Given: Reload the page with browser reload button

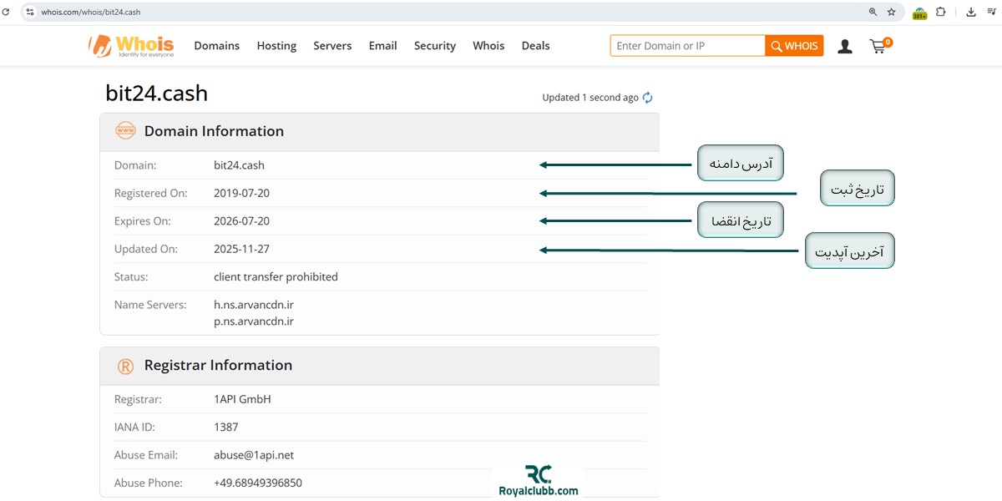Looking at the screenshot, I should click(6, 12).
